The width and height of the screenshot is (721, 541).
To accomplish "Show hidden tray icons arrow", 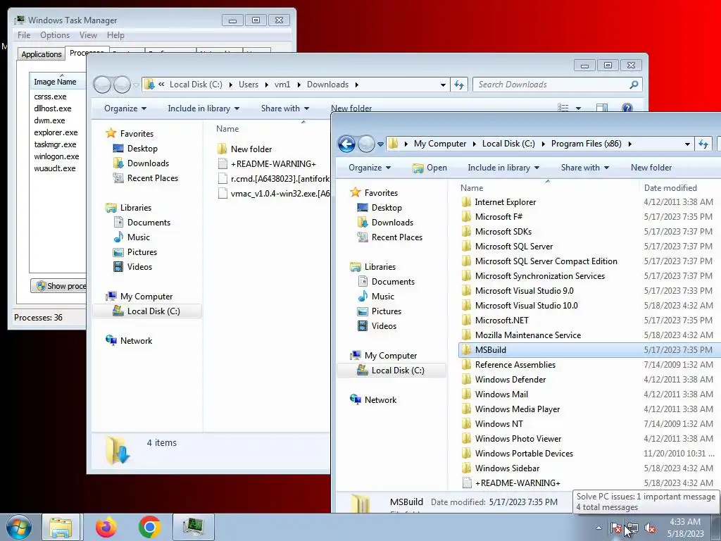I will coord(598,528).
